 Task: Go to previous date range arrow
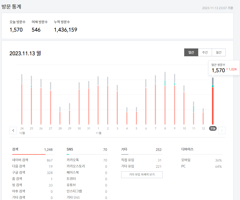coord(13,130)
